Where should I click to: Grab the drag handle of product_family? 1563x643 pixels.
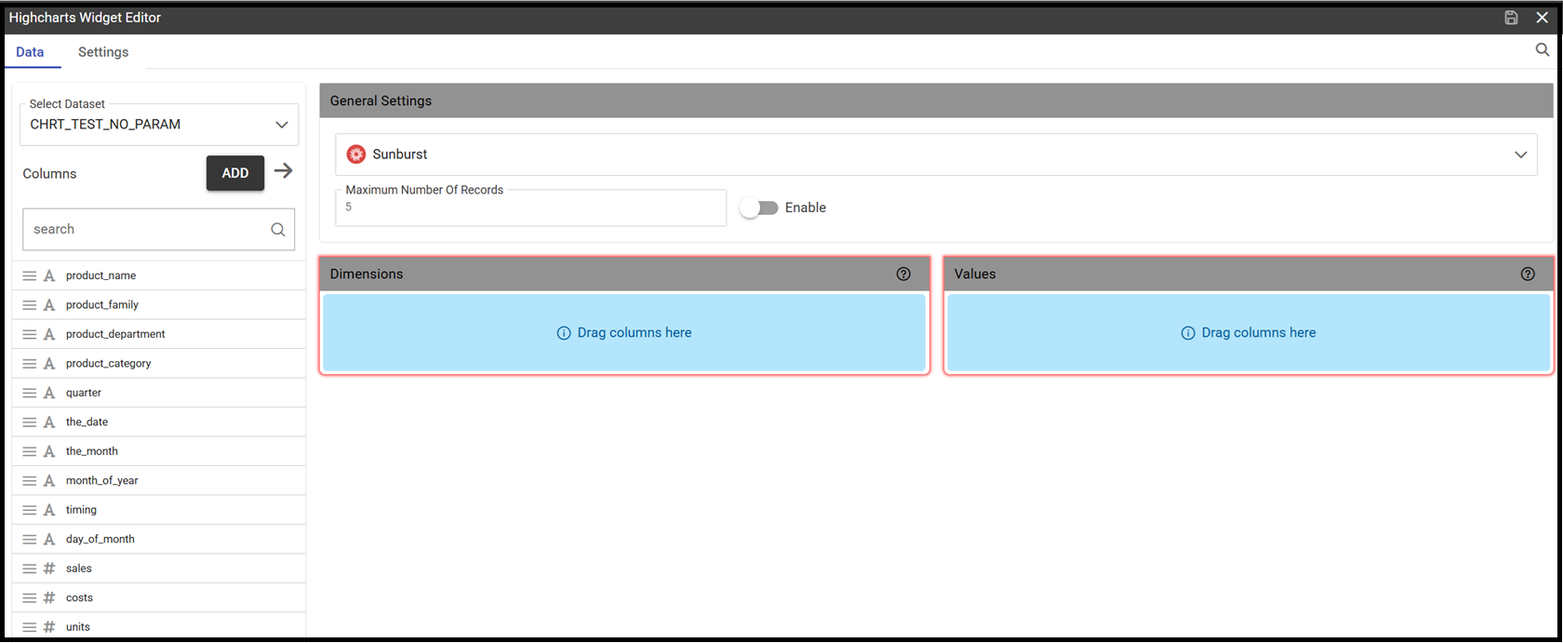[x=30, y=305]
